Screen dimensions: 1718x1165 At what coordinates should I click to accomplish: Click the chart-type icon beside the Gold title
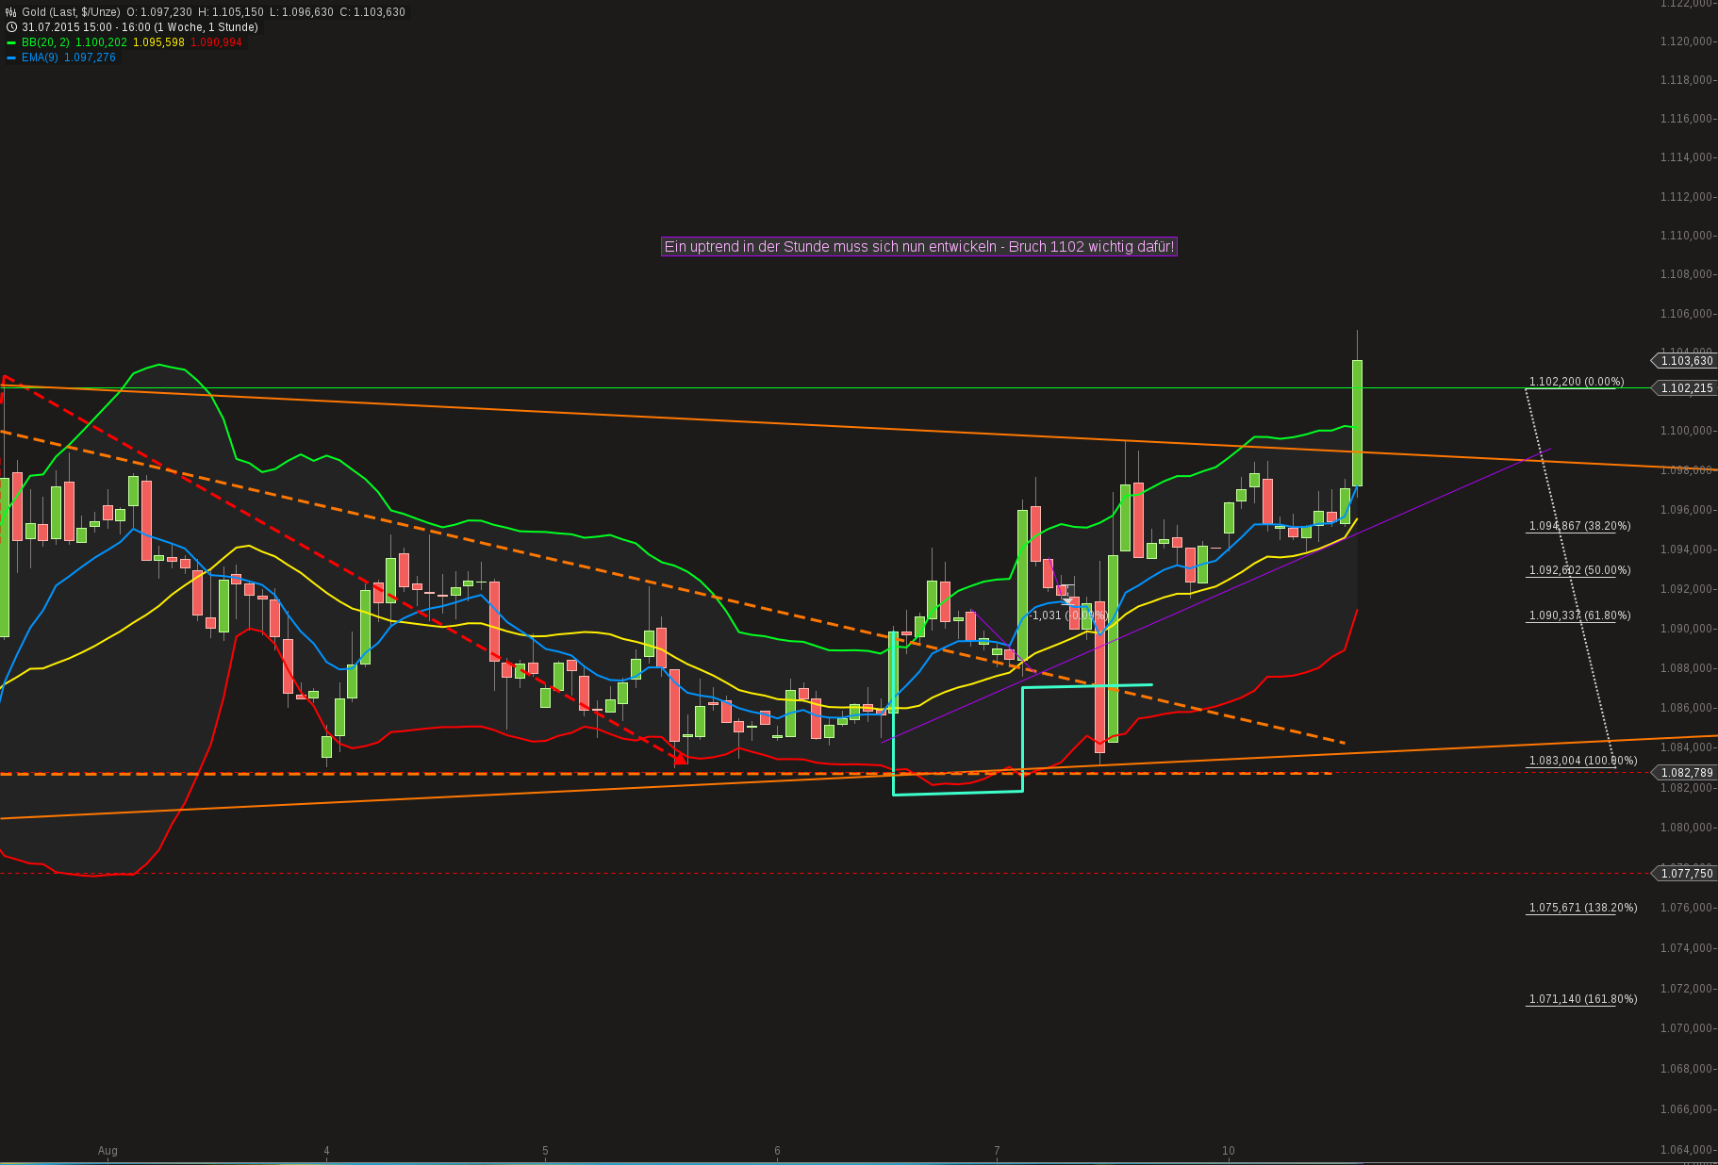click(11, 12)
